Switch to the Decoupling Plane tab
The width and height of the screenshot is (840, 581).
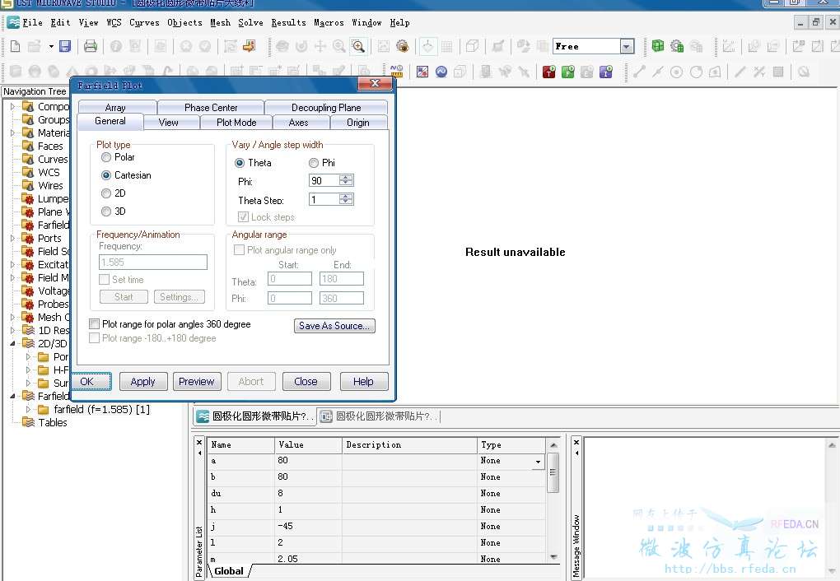click(326, 108)
